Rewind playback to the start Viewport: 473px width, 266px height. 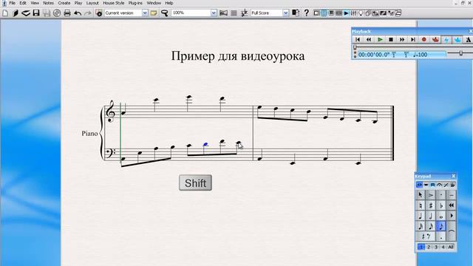click(358, 39)
